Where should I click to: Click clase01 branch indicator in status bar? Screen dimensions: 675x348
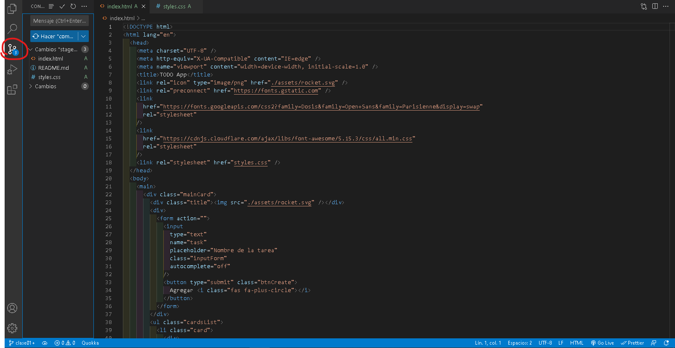coord(22,343)
